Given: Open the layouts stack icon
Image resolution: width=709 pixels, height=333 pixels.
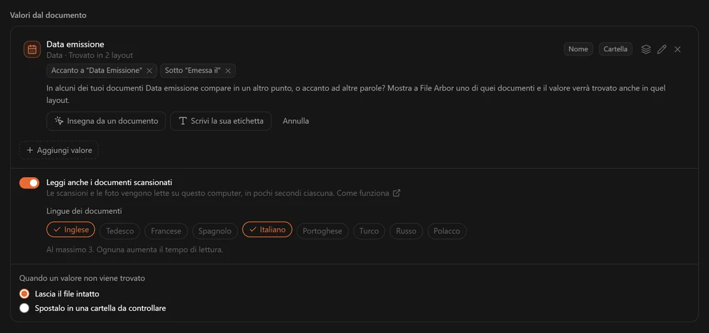Looking at the screenshot, I should (646, 49).
